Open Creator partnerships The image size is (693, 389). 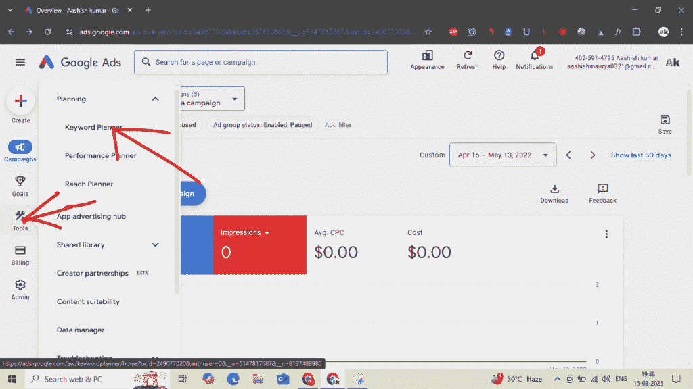pos(92,273)
